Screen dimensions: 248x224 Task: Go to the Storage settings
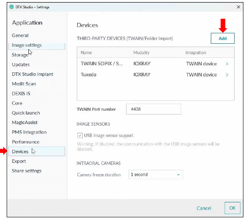(20, 55)
